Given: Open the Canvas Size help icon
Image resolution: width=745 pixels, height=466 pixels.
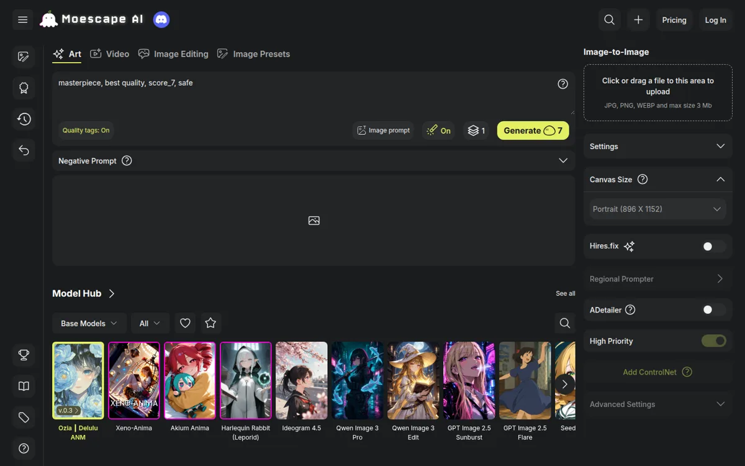Looking at the screenshot, I should tap(643, 180).
